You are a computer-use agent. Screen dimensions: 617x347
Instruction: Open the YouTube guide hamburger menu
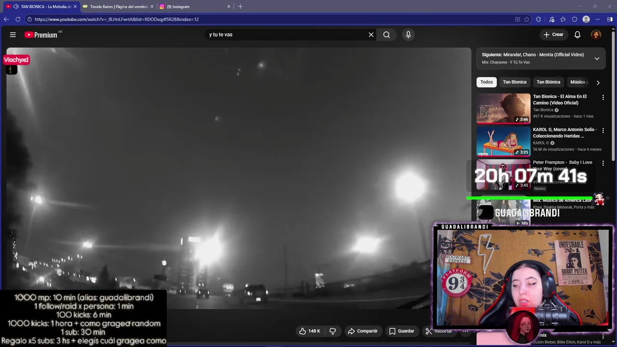click(13, 35)
